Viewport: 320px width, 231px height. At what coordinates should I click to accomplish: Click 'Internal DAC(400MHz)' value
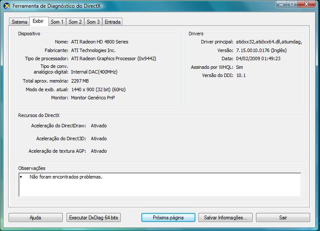94,72
